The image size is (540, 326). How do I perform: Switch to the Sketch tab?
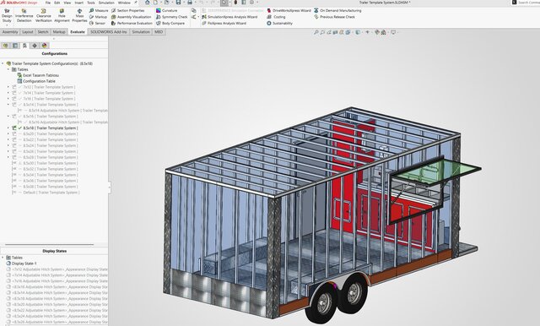(43, 32)
